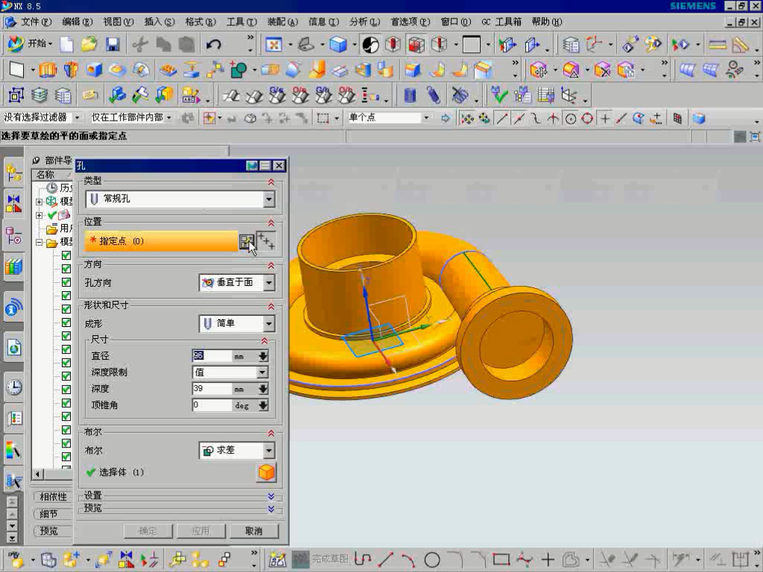This screenshot has width=763, height=572.
Task: Click the Assembly navigator sidebar icon
Action: tap(13, 173)
